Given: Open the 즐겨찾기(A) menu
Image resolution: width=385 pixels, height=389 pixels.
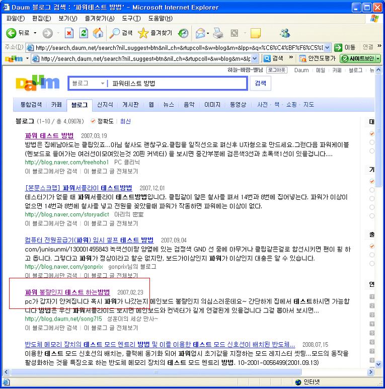Looking at the screenshot, I should coord(100,18).
